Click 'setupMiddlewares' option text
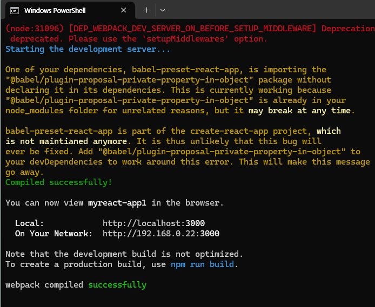Image resolution: width=375 pixels, height=307 pixels. point(185,39)
